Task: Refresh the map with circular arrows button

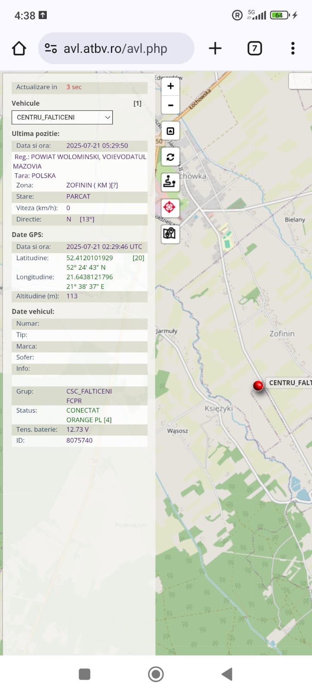Action: tap(170, 157)
